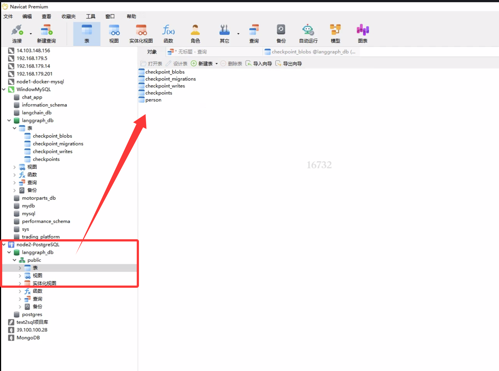Open the 函数 f(x) toolbar icon
Screen dimensions: 499x371
point(168,34)
